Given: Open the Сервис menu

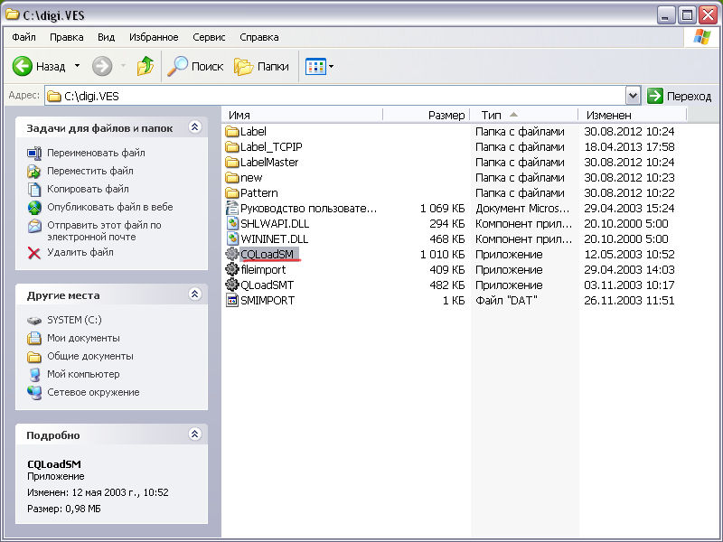Looking at the screenshot, I should click(x=209, y=37).
